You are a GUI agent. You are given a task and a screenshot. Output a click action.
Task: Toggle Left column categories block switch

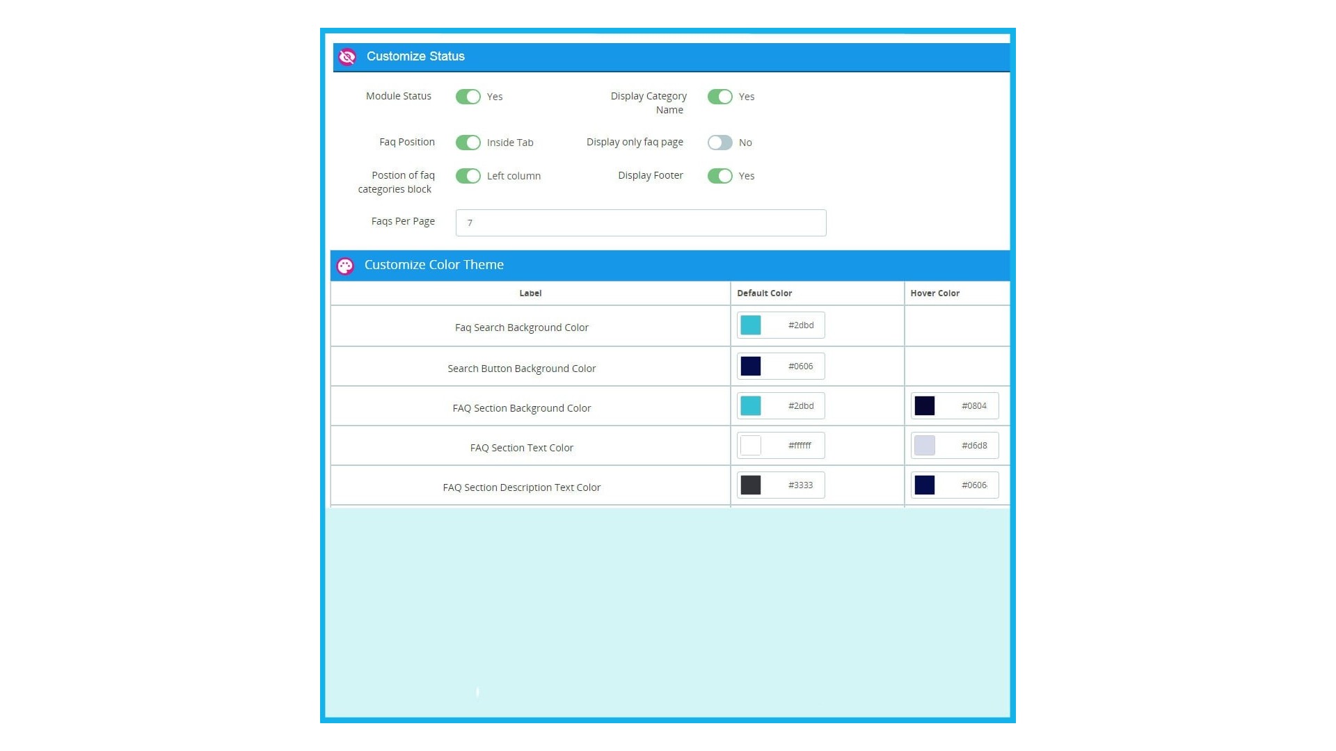click(468, 176)
